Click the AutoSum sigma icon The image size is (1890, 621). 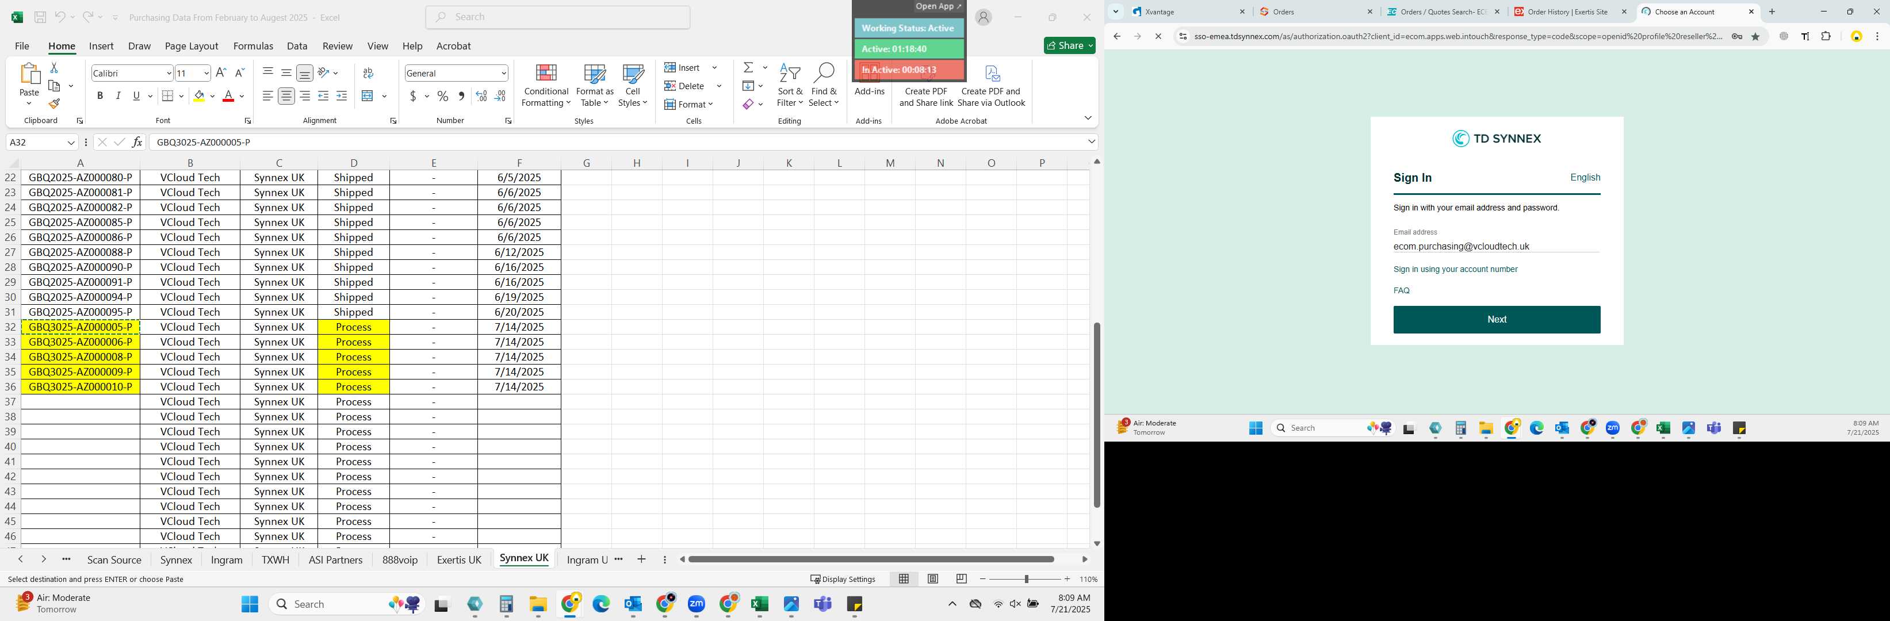click(748, 67)
